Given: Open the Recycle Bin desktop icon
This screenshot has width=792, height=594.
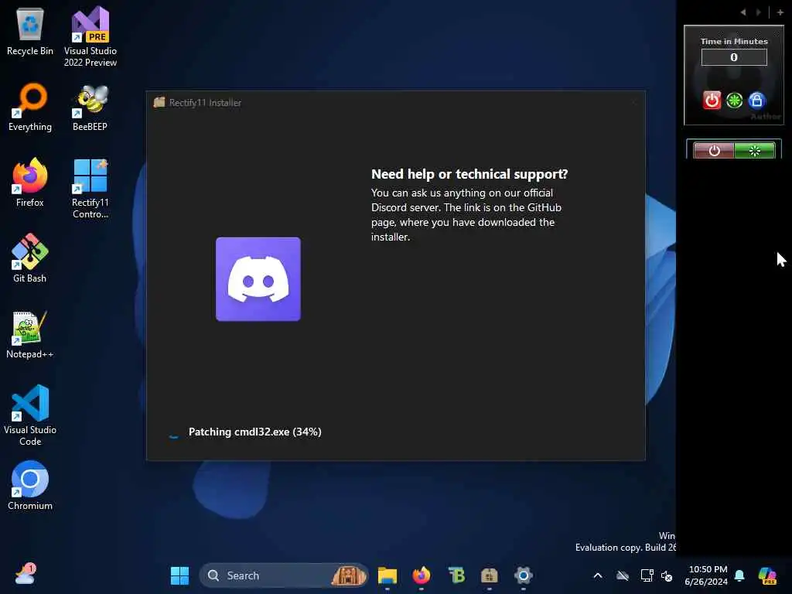Looking at the screenshot, I should 30,32.
